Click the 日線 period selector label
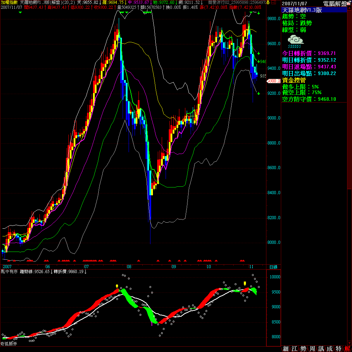The height and width of the screenshot is (352, 352). point(273,267)
